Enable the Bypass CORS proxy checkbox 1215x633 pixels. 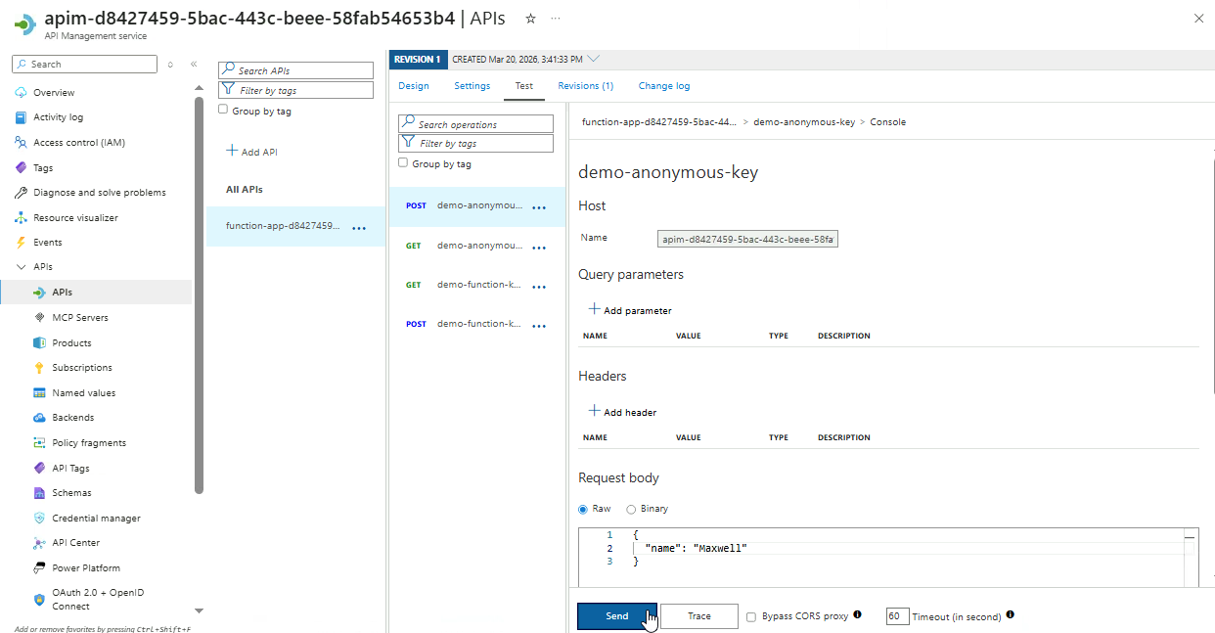point(751,616)
